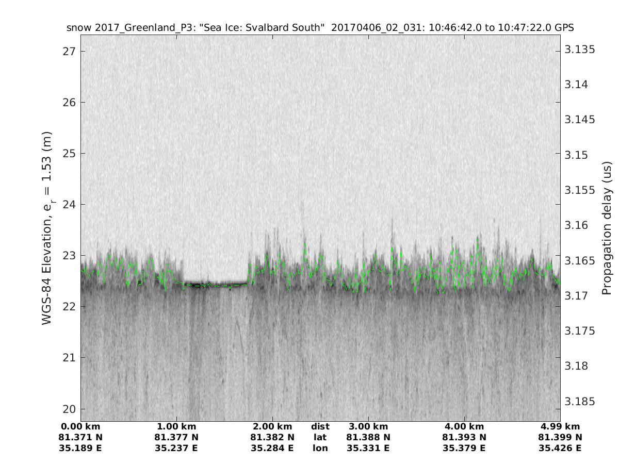Click the 81.382 N latitude label
Image resolution: width=619 pixels, height=464 pixels.
coord(272,437)
